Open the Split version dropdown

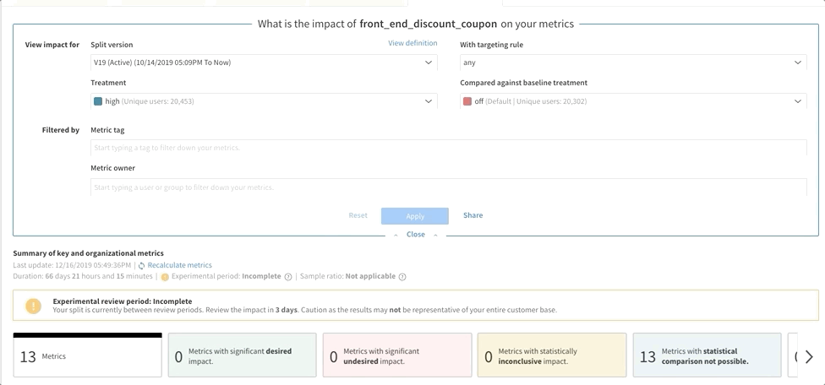(x=264, y=62)
